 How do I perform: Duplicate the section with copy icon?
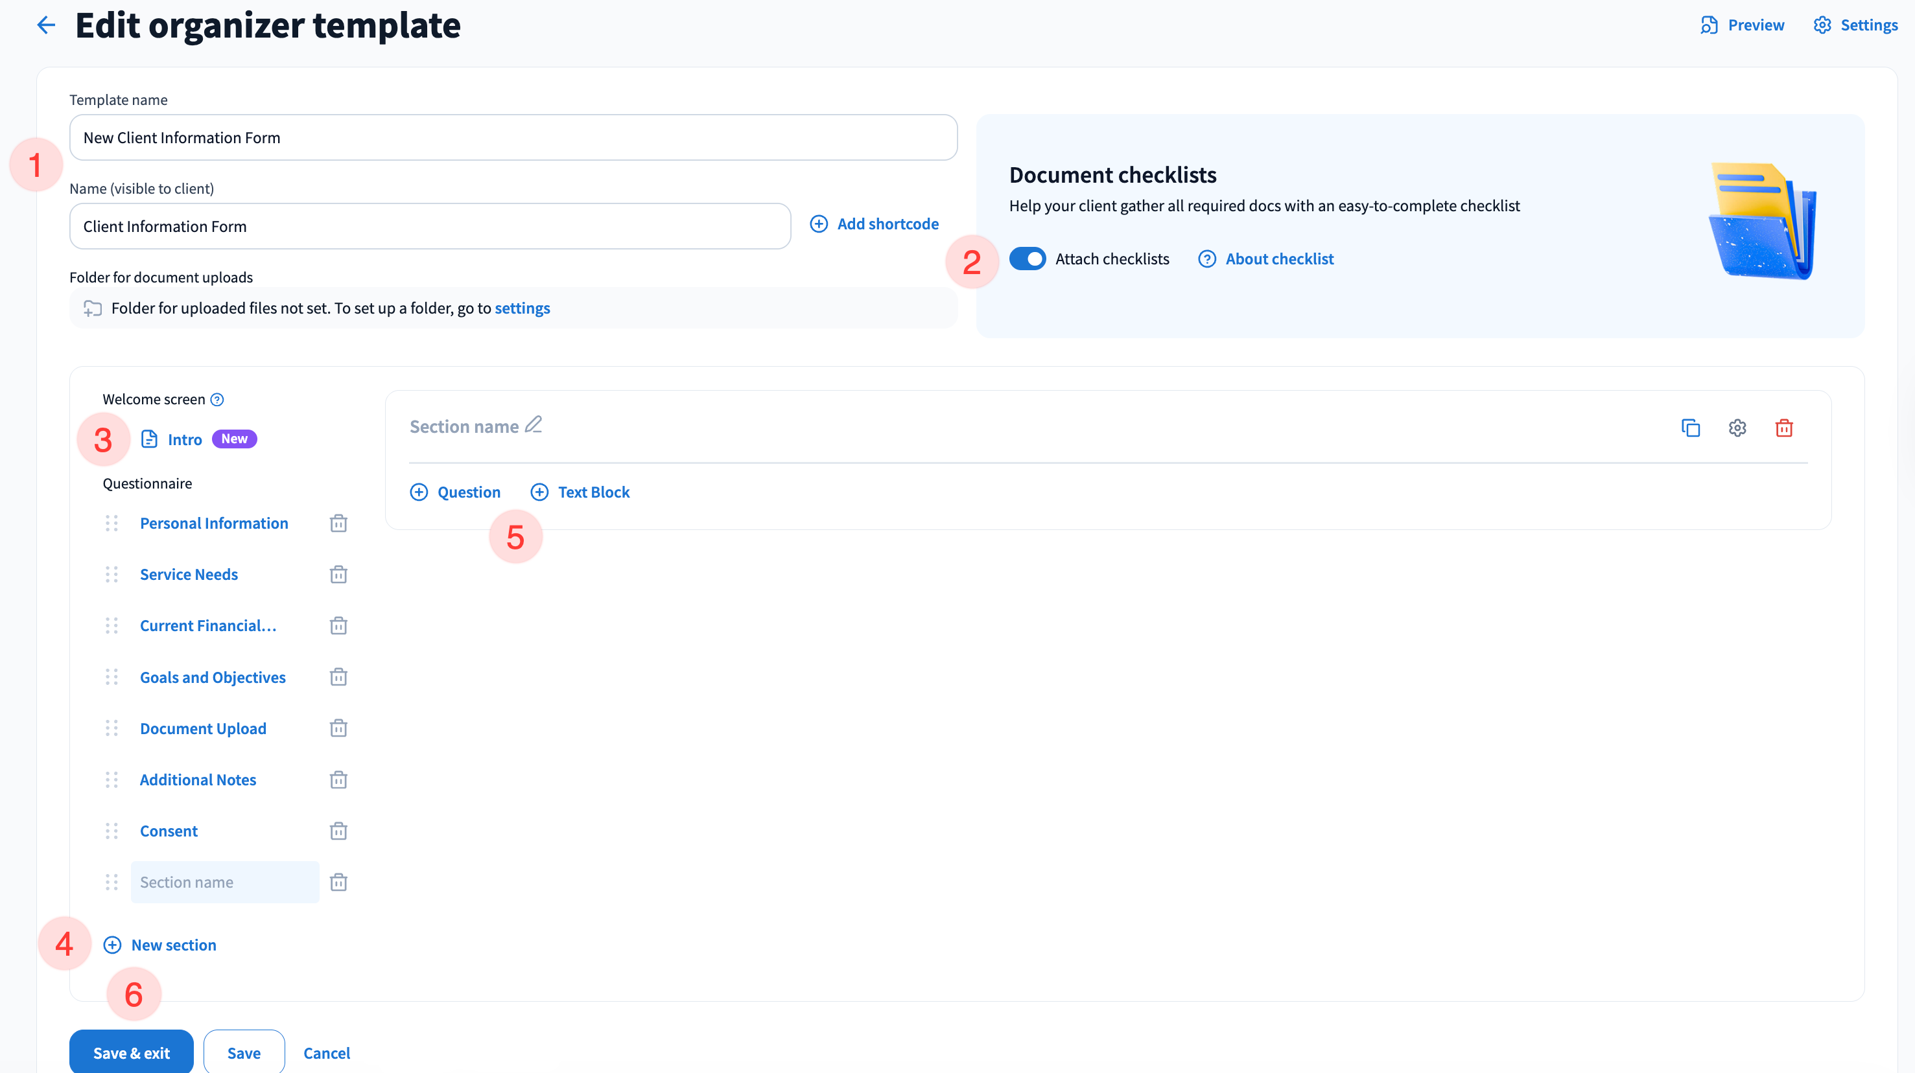(x=1690, y=428)
